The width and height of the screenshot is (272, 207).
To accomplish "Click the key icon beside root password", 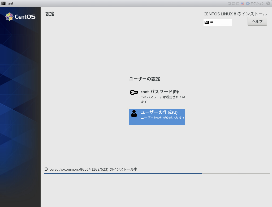I will point(134,92).
